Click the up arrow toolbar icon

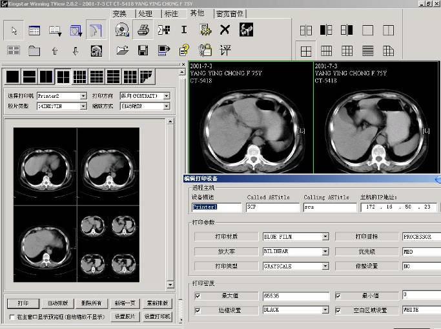click(55, 51)
